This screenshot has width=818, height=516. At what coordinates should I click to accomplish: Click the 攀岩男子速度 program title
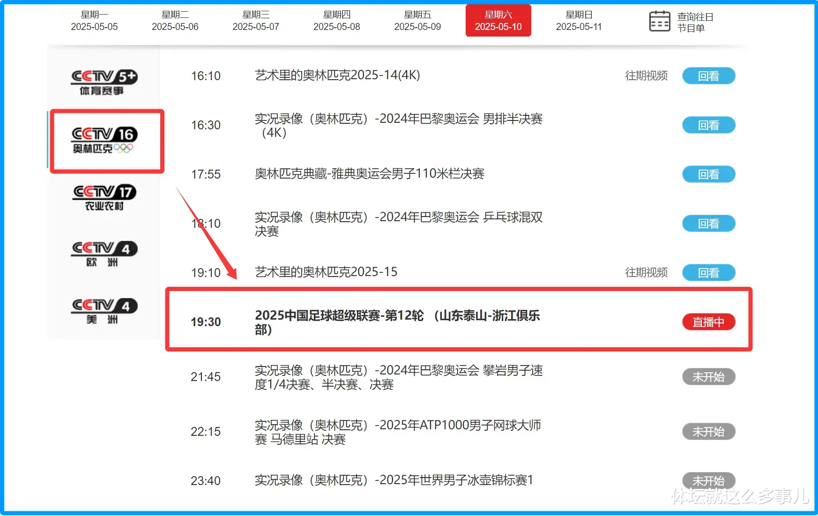coord(399,377)
